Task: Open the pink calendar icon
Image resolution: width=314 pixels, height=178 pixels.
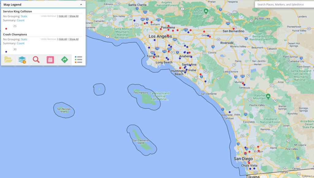Action: point(50,60)
